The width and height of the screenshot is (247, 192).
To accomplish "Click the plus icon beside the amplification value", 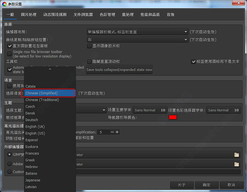I will point(117,132).
